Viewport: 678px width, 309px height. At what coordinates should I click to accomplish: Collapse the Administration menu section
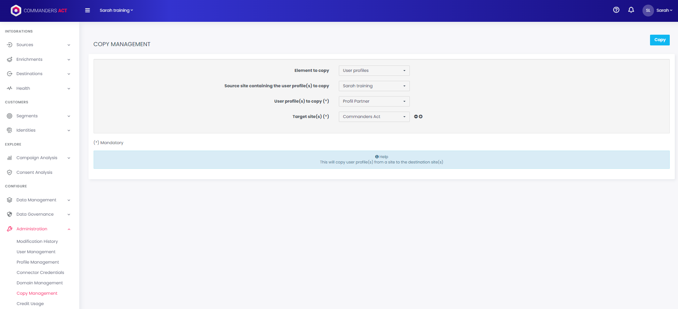coord(69,229)
